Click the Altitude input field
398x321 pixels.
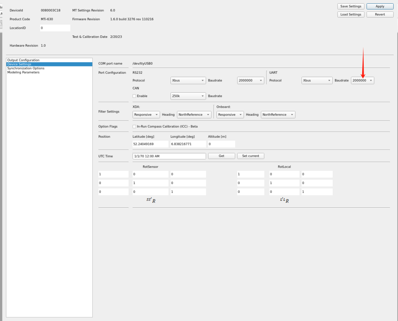(x=221, y=144)
